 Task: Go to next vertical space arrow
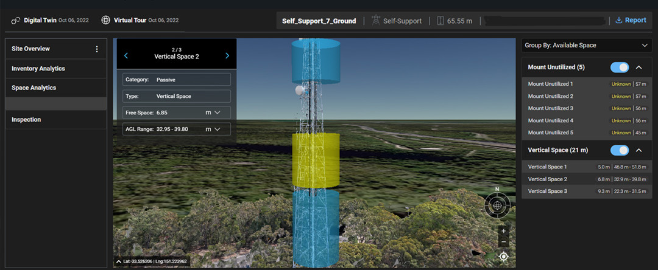point(227,56)
